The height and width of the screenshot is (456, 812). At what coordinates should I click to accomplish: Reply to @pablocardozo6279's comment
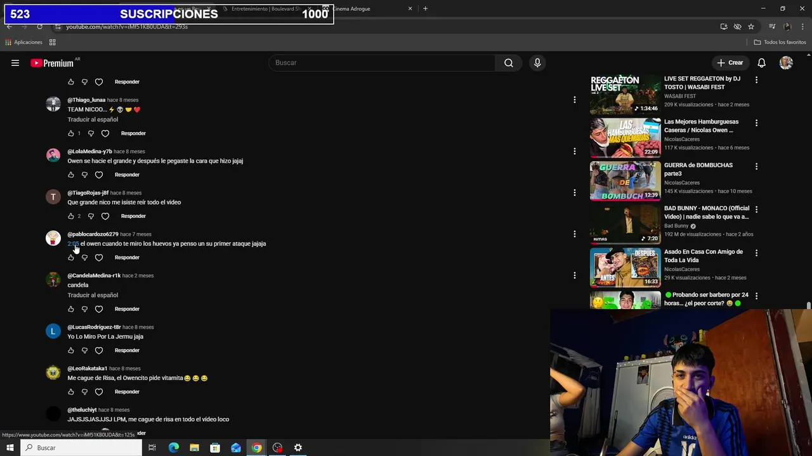click(x=127, y=258)
